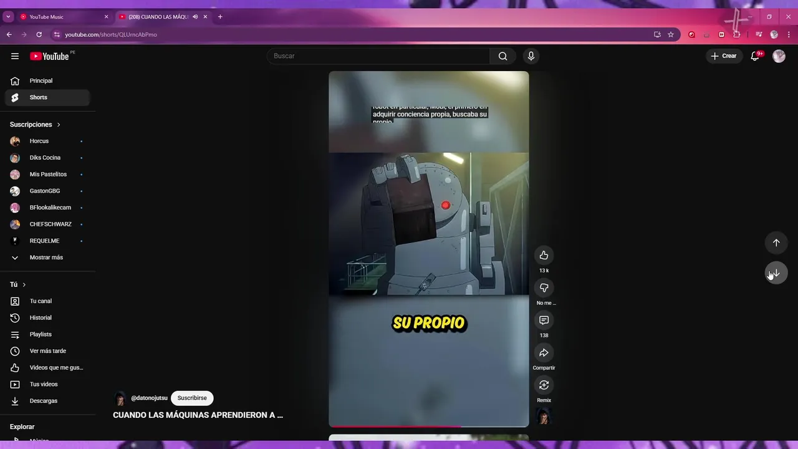Install app icon in address bar
Image resolution: width=798 pixels, height=449 pixels.
click(x=657, y=34)
